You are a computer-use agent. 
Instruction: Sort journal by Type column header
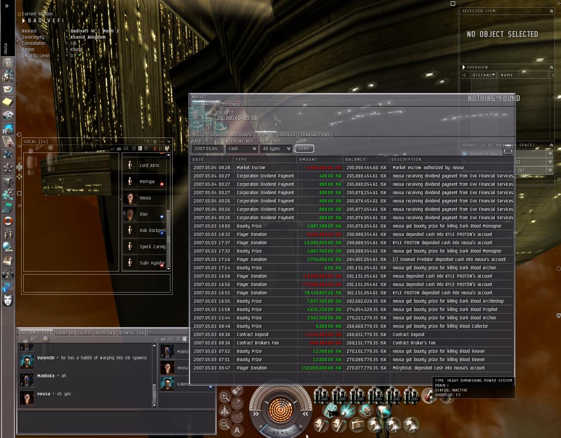click(x=265, y=159)
